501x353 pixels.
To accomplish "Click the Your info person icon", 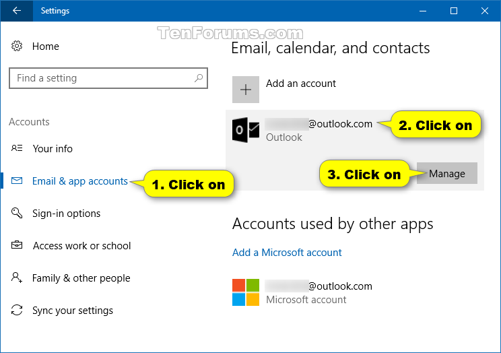I will tap(17, 148).
